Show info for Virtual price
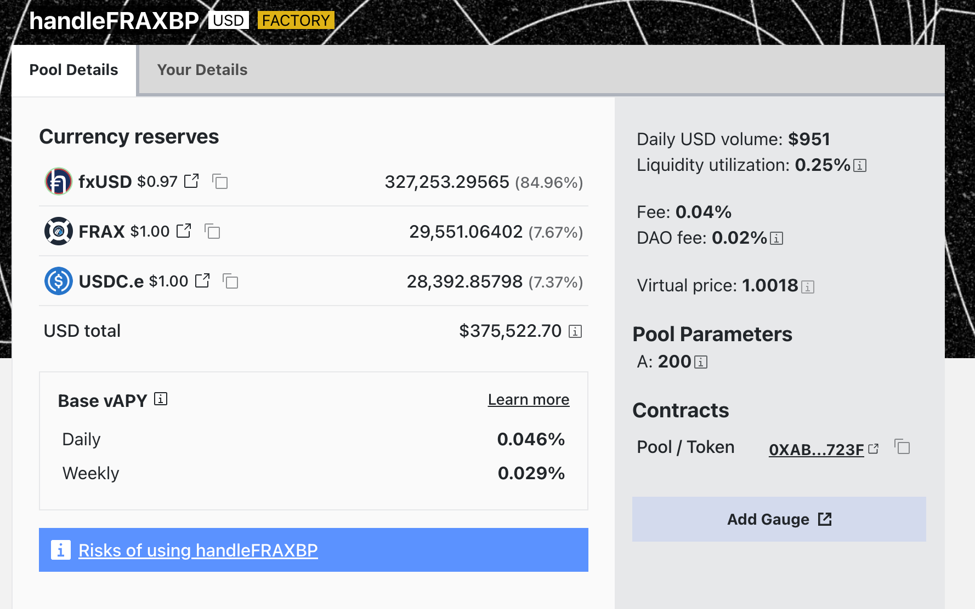The width and height of the screenshot is (975, 609). coord(808,286)
